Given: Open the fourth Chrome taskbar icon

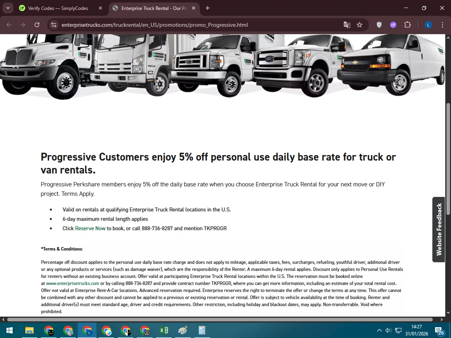Looking at the screenshot, I should coord(106,330).
